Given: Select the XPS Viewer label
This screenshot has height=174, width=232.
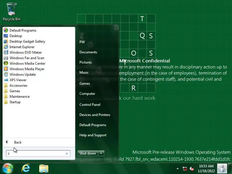Looking at the screenshot, I should (x=18, y=80).
